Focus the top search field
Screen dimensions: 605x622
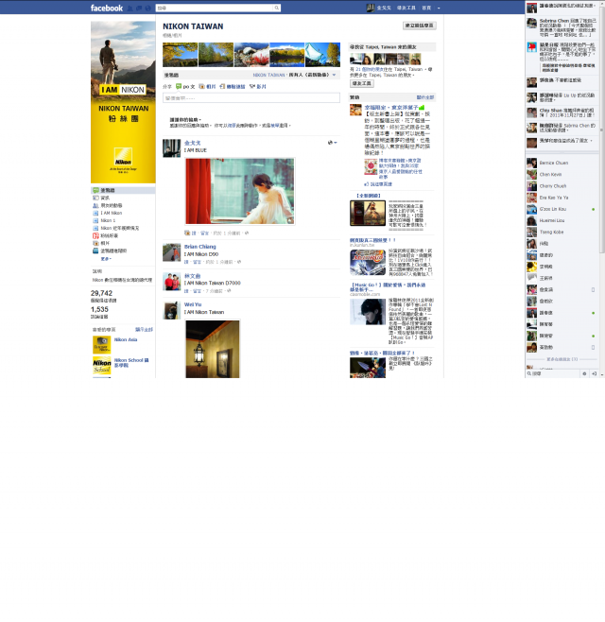coord(215,8)
